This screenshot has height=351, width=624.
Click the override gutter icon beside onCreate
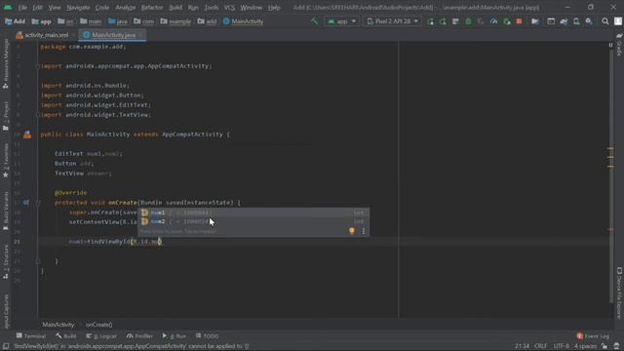point(26,203)
